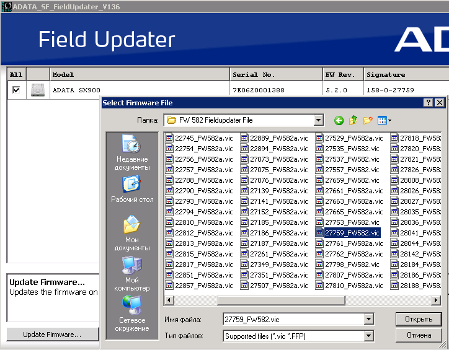Select file 27186_FW582a.vic
The image size is (449, 350).
point(274,233)
